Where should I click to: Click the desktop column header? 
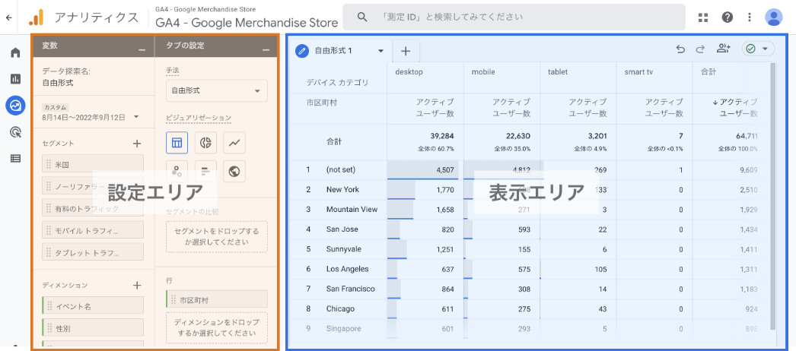click(409, 72)
